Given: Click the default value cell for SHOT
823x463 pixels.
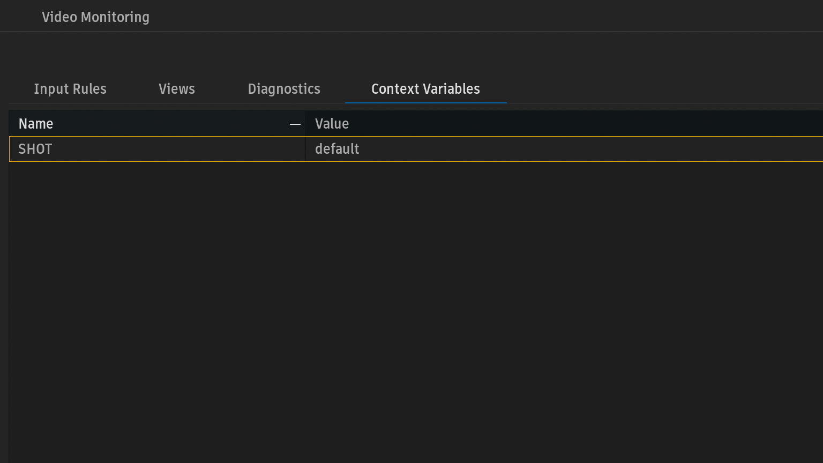Looking at the screenshot, I should pos(337,149).
